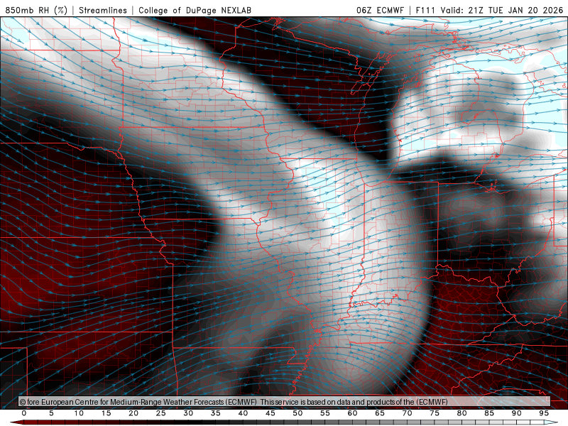Click the colorbar tick label '85'
Viewport: 568px width, 426px height.
click(489, 413)
